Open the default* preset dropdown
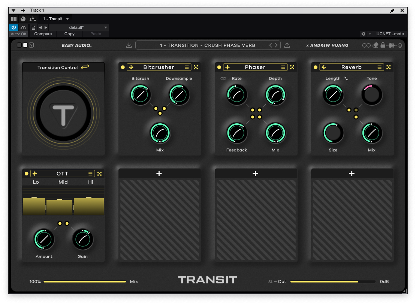The height and width of the screenshot is (304, 416). coord(78,27)
